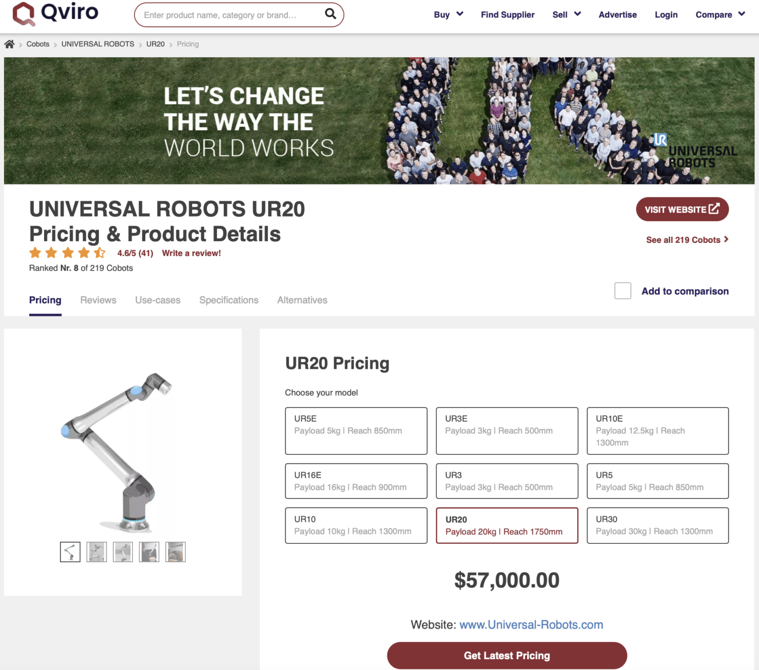
Task: Show the last robot thumbnail image
Action: 175,552
